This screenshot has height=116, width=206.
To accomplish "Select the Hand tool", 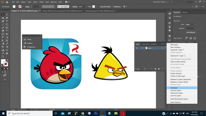I will tap(7, 53).
